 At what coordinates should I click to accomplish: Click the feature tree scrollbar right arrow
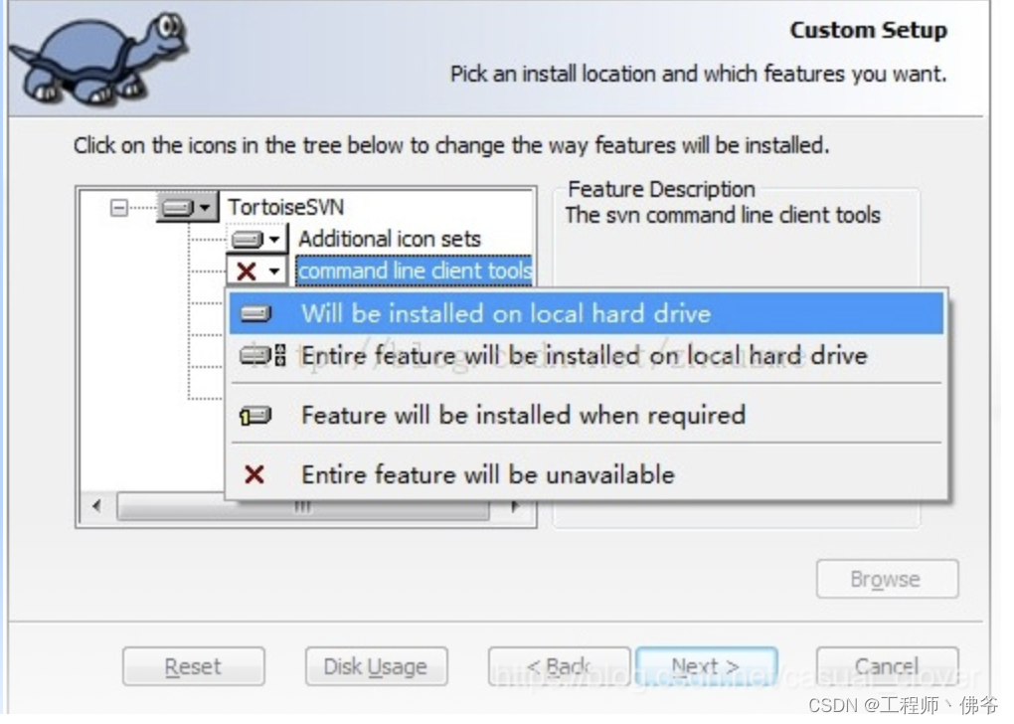click(x=515, y=506)
